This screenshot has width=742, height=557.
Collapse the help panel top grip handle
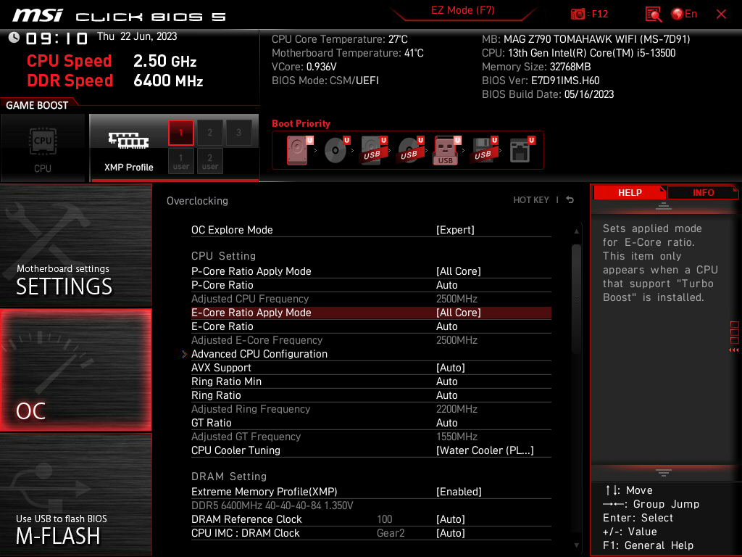pos(664,205)
